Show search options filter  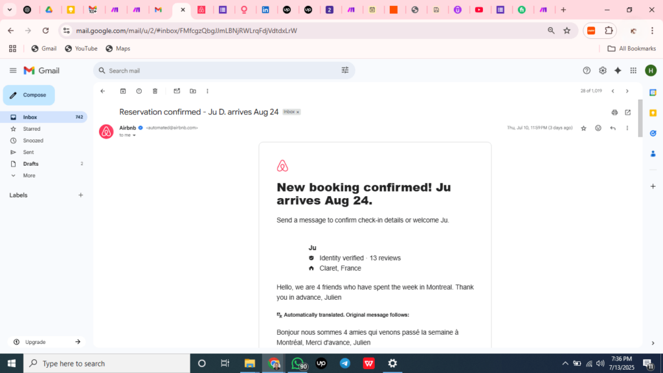pos(345,71)
